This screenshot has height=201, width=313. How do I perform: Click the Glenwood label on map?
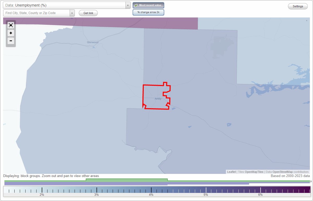[x=93, y=42]
